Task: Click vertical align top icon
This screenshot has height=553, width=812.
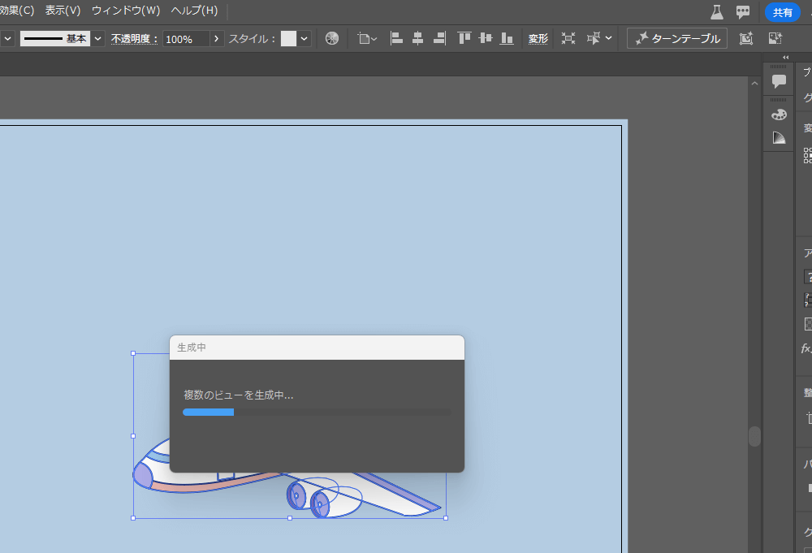Action: click(464, 38)
